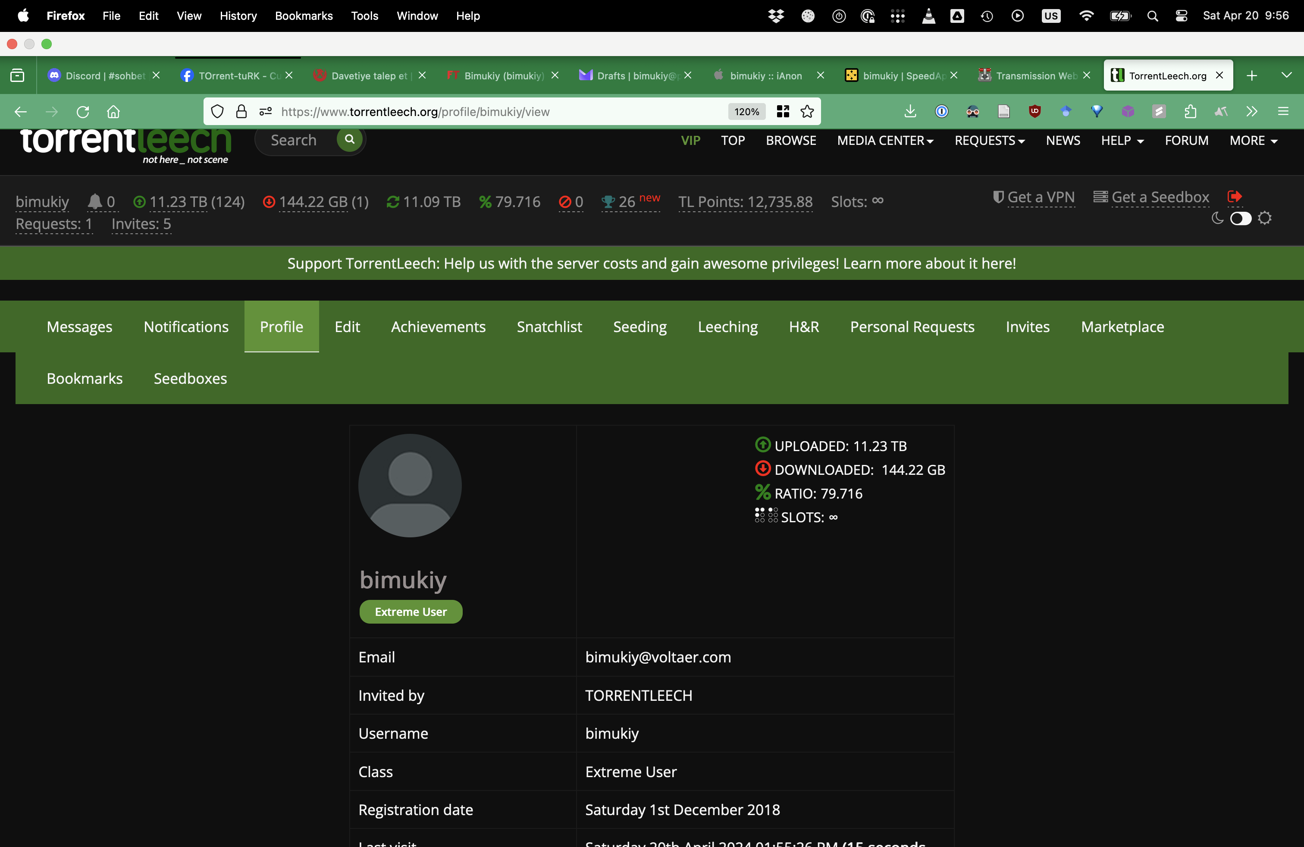Open the Snatchlist tab
Image resolution: width=1304 pixels, height=847 pixels.
pyautogui.click(x=549, y=326)
